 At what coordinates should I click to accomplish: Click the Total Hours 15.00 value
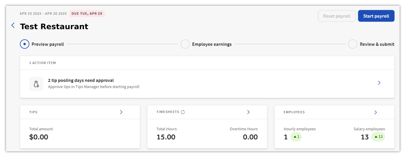tap(166, 137)
